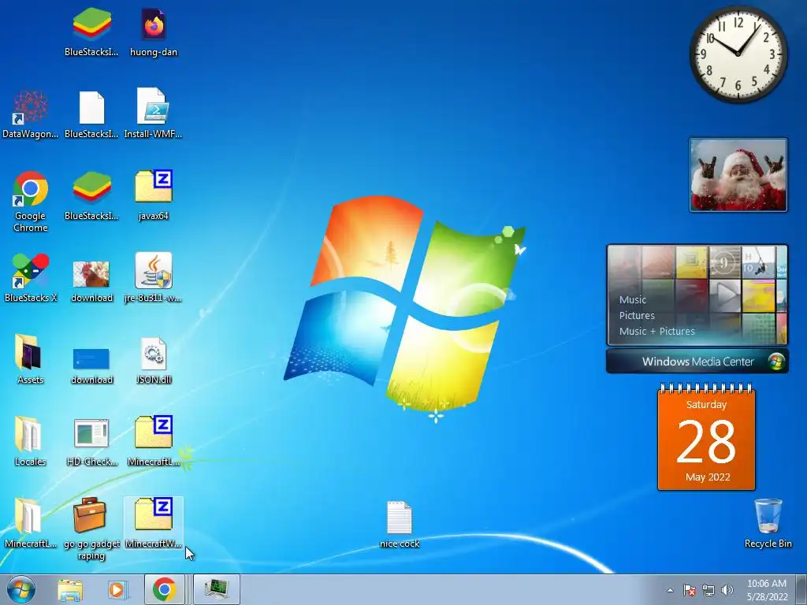Open Windows Explorer from the taskbar
The image size is (807, 605).
70,590
